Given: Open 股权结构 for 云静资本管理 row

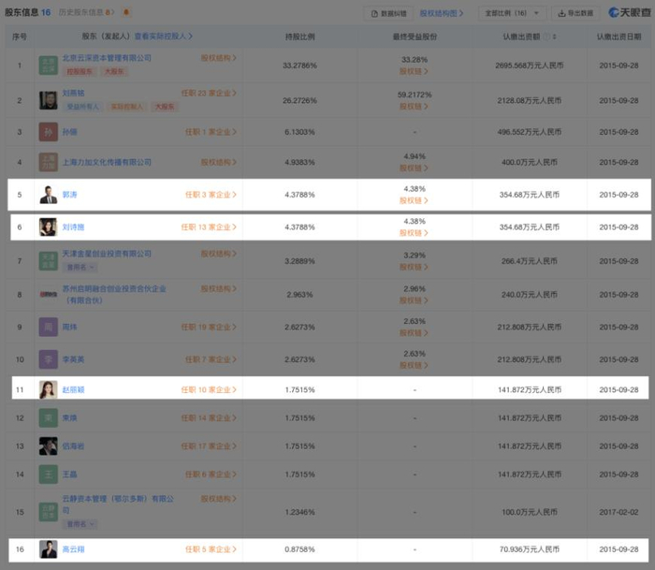Looking at the screenshot, I should [219, 499].
